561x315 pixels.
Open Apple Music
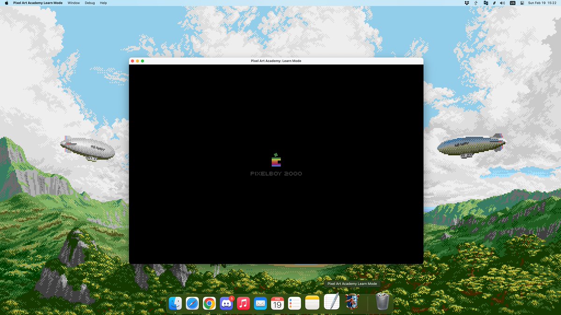pos(243,303)
